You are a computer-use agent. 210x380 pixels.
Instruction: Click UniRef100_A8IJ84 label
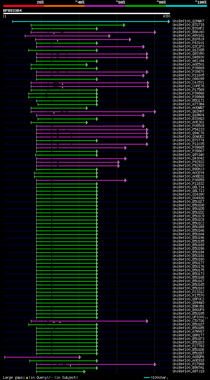coord(188,61)
